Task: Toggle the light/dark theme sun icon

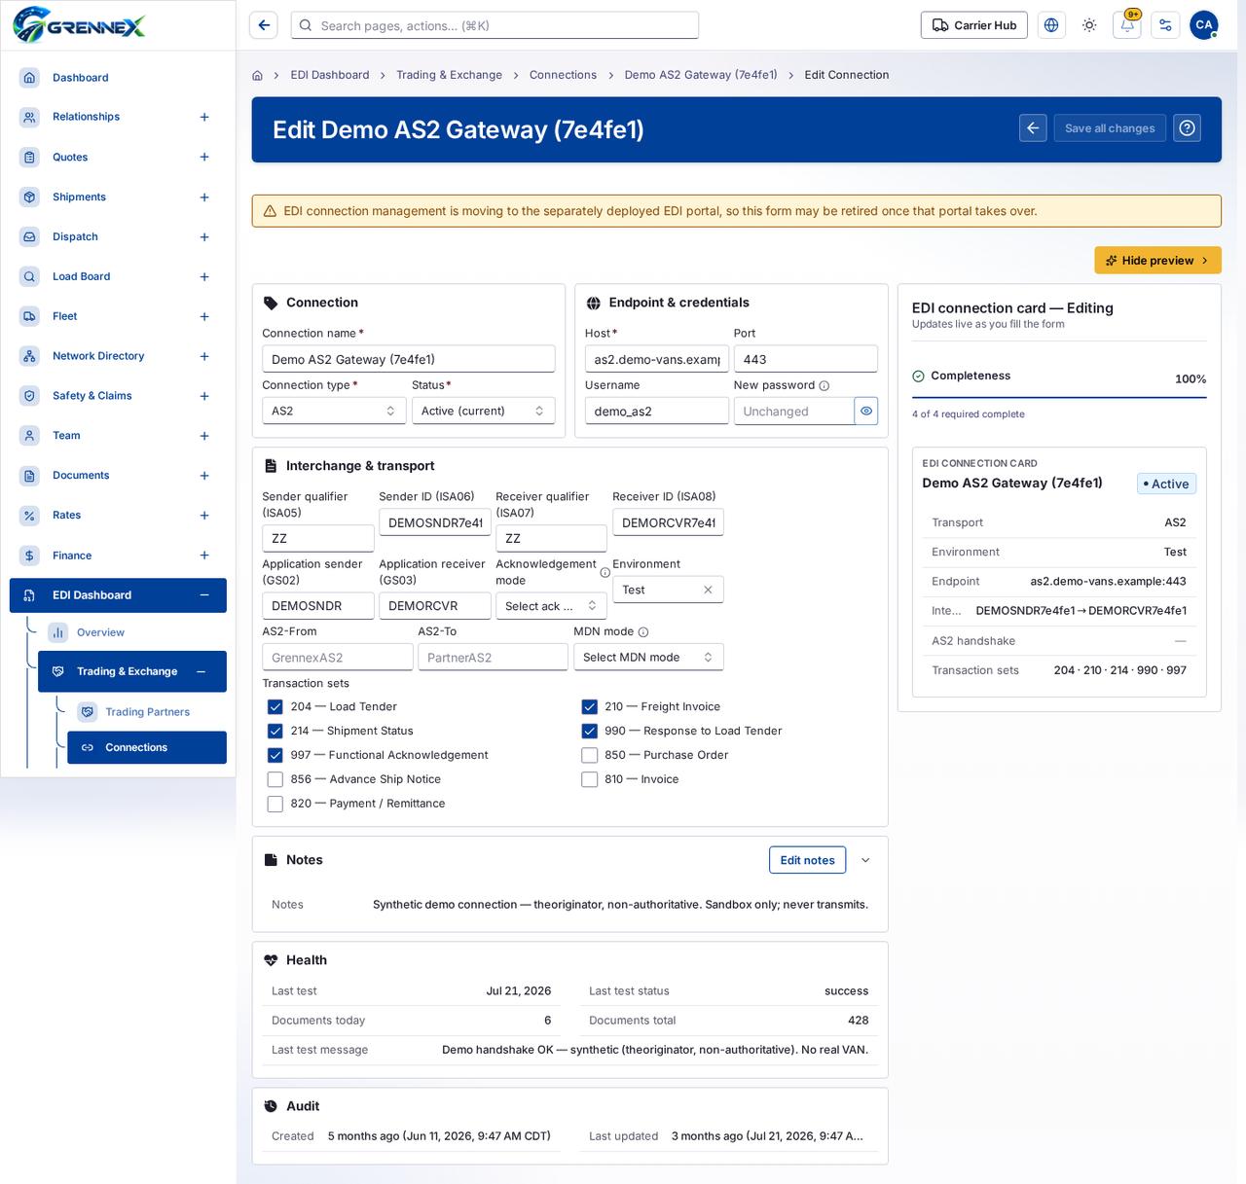Action: click(1089, 25)
